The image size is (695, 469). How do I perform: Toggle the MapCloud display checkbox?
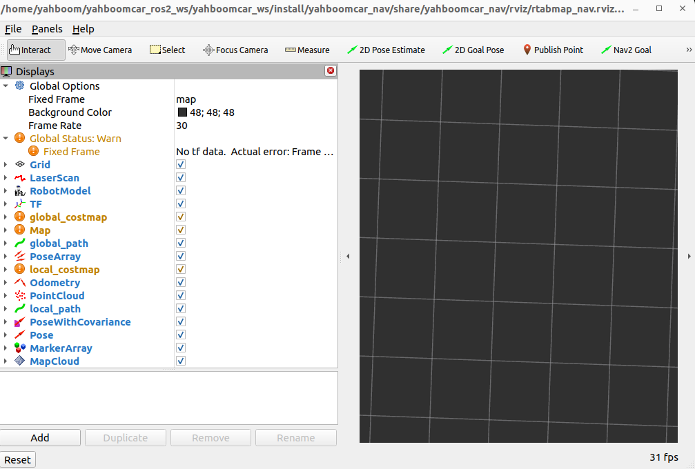click(x=181, y=361)
